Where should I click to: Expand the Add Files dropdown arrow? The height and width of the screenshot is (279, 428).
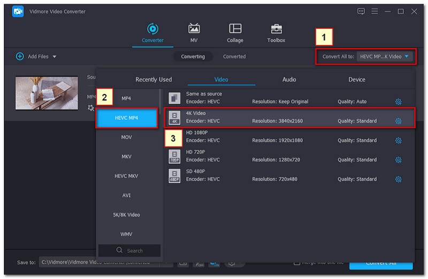click(55, 57)
